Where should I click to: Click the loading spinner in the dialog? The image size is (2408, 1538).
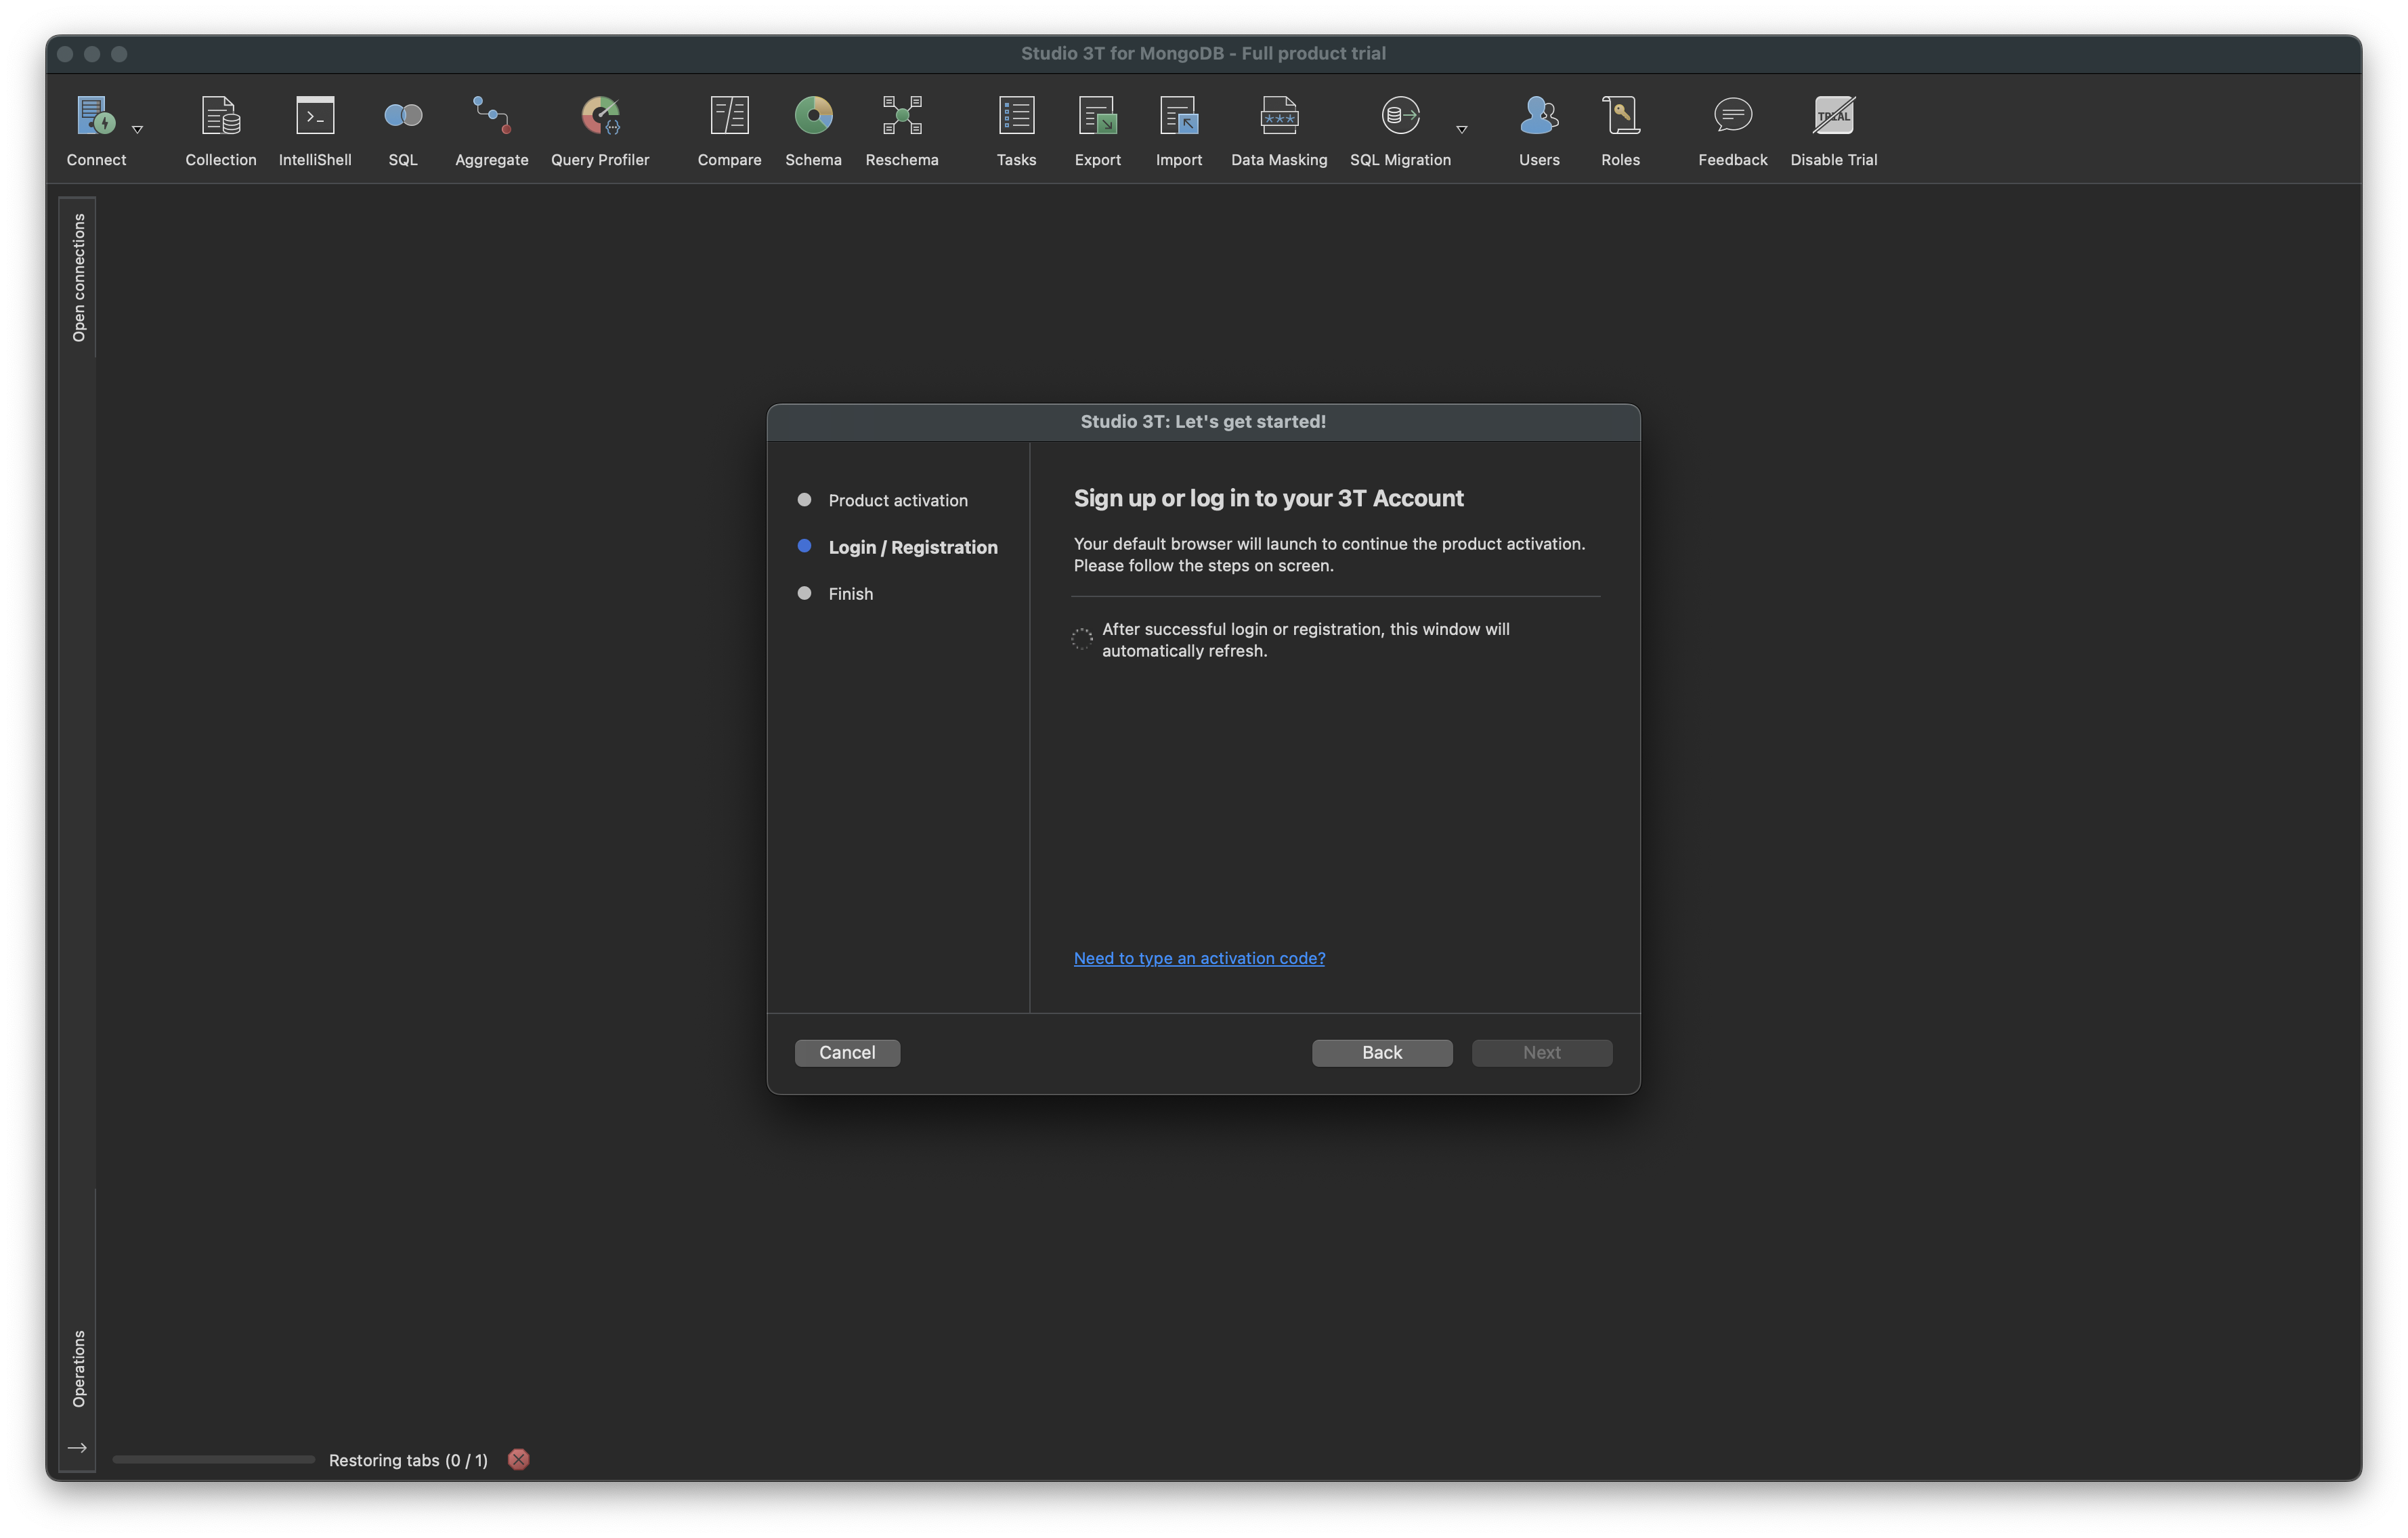[x=1081, y=638]
